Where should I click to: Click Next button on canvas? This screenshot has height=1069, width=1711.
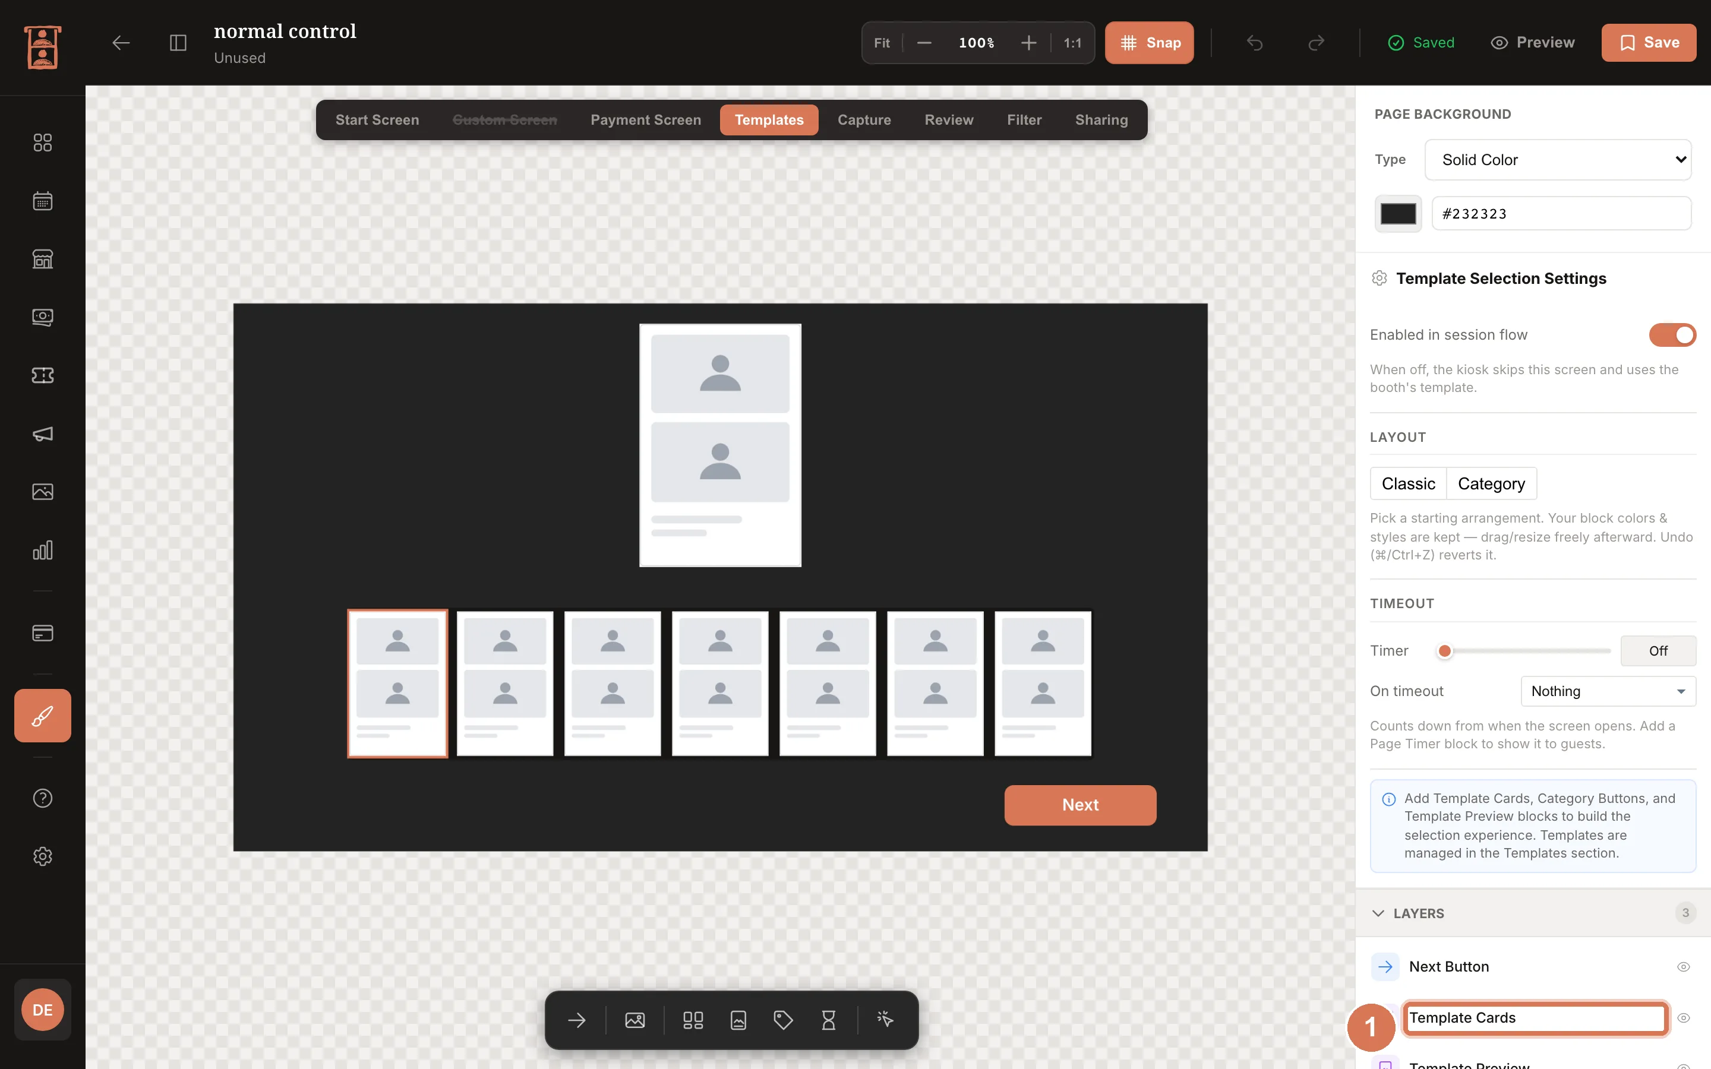[x=1080, y=805]
